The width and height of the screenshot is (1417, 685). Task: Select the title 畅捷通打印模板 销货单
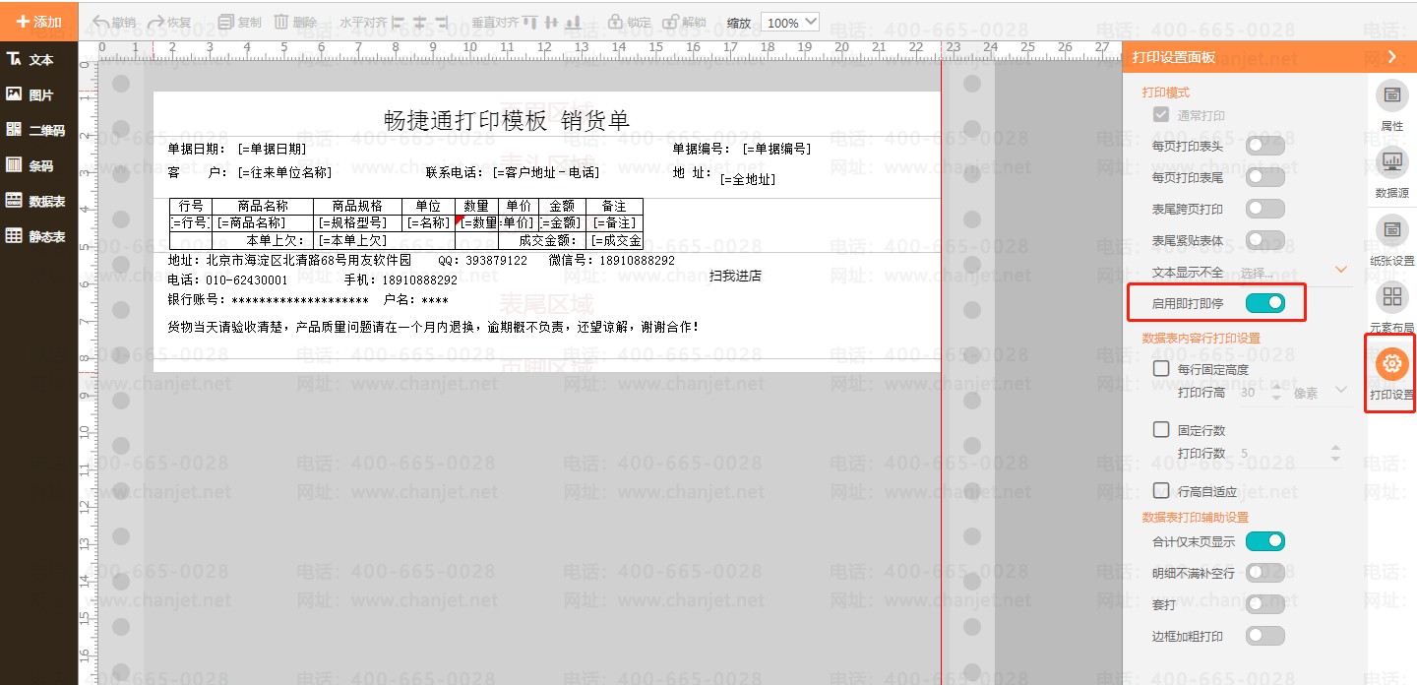507,120
